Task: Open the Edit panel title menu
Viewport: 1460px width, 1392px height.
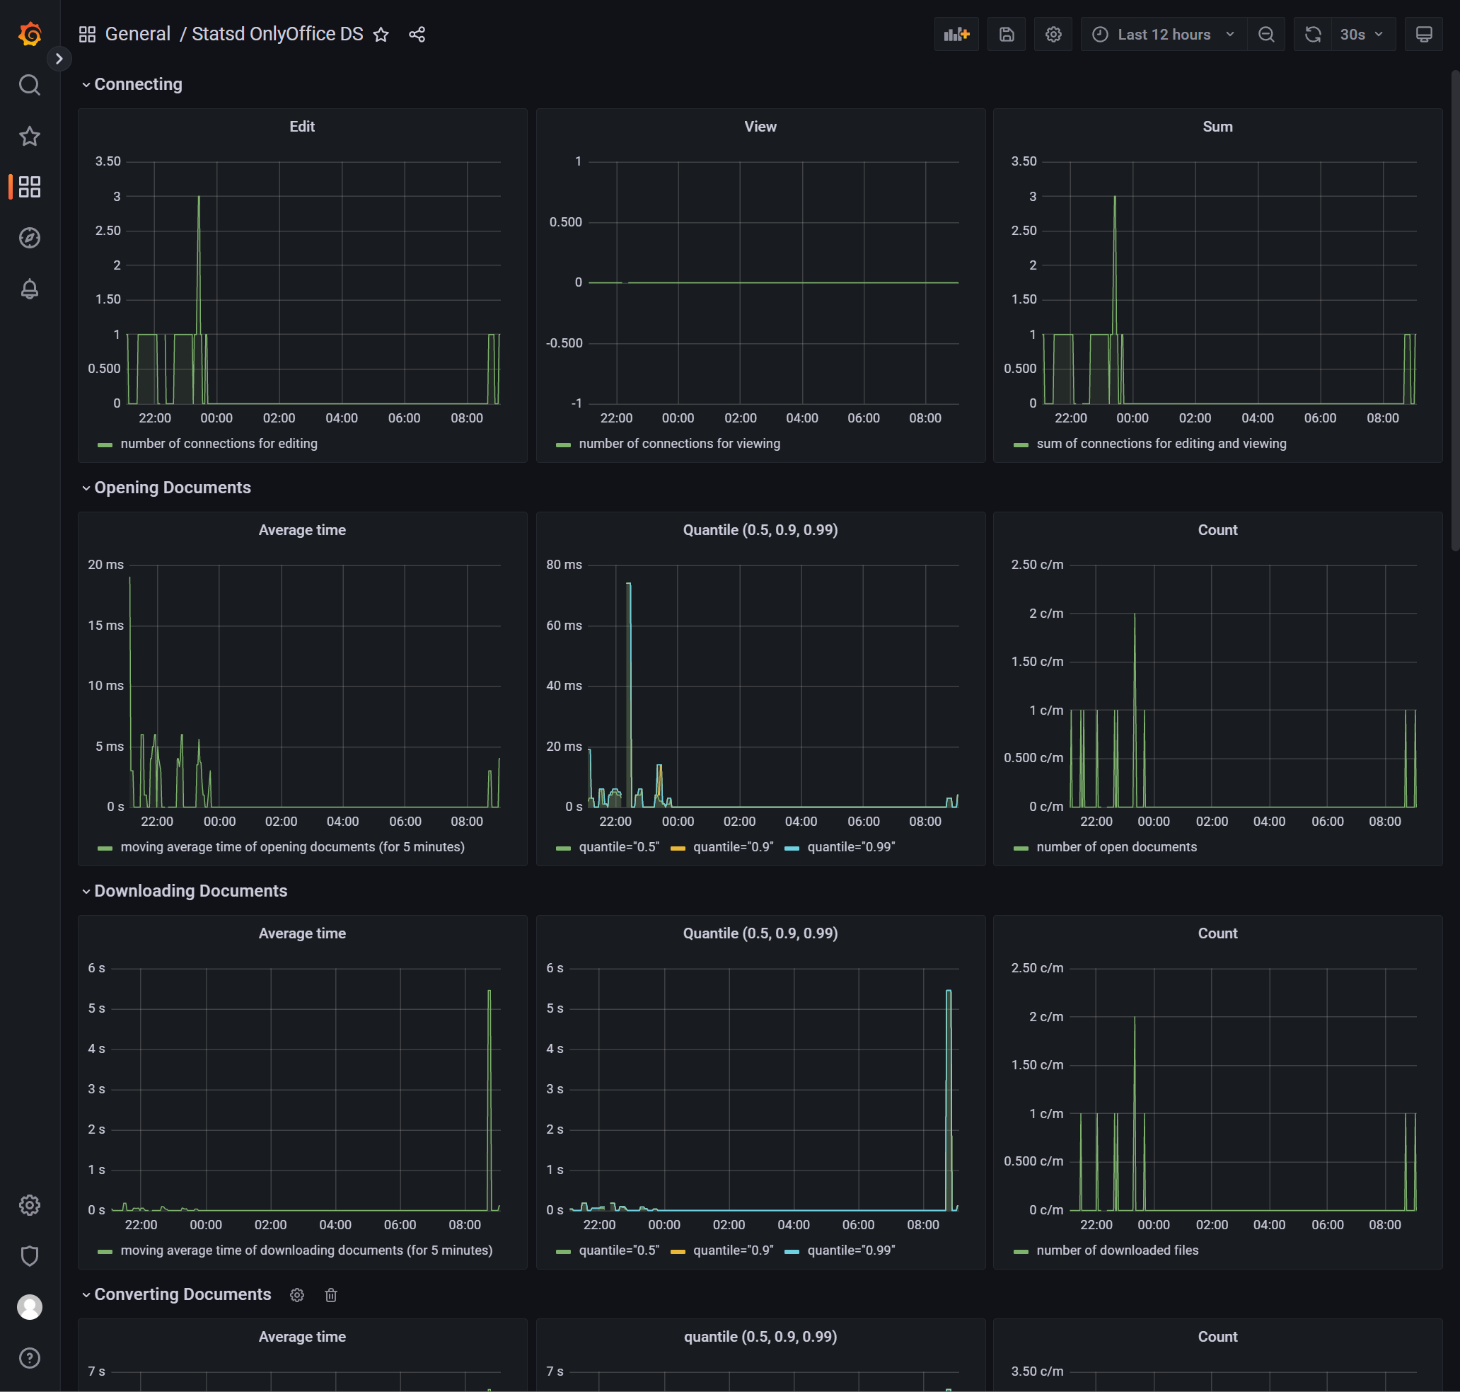Action: [x=302, y=127]
